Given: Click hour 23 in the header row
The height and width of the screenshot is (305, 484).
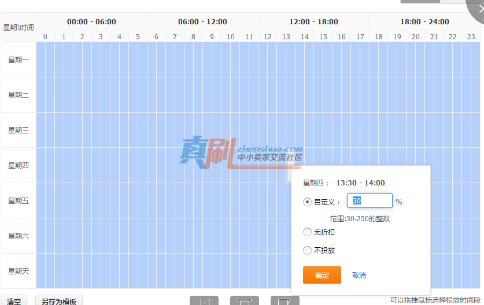Looking at the screenshot, I should [x=471, y=37].
